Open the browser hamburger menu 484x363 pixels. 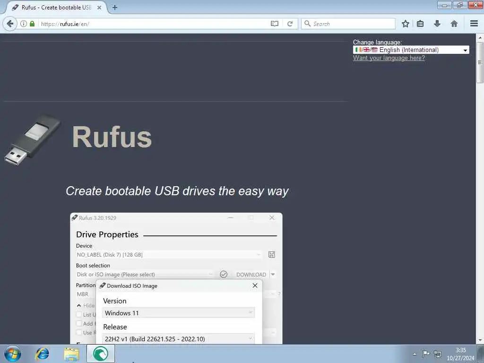[x=474, y=24]
